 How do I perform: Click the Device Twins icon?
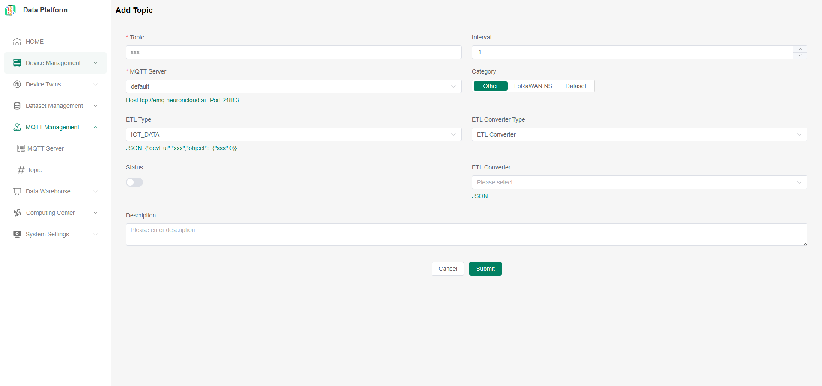(17, 84)
